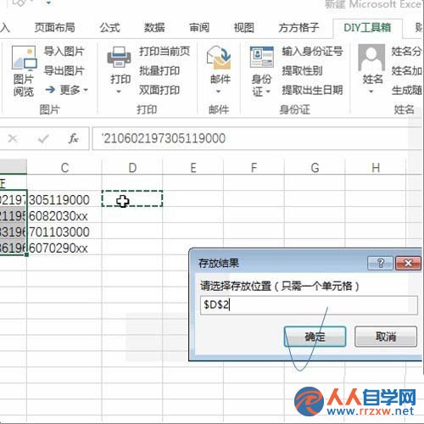Click 提取出生日期 in the 身份证 group
The image size is (424, 424).
point(312,90)
